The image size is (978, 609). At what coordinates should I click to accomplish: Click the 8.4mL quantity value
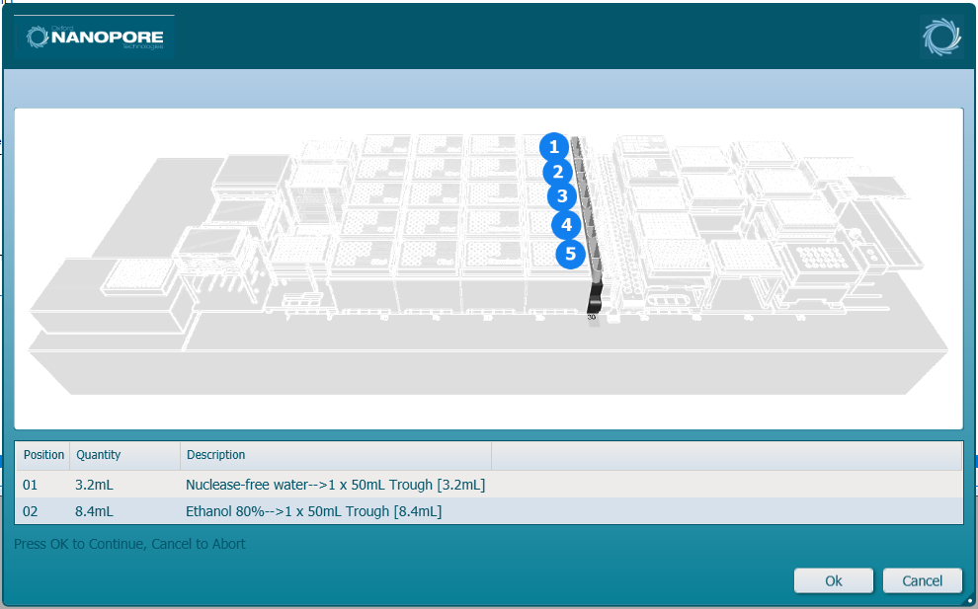point(94,511)
